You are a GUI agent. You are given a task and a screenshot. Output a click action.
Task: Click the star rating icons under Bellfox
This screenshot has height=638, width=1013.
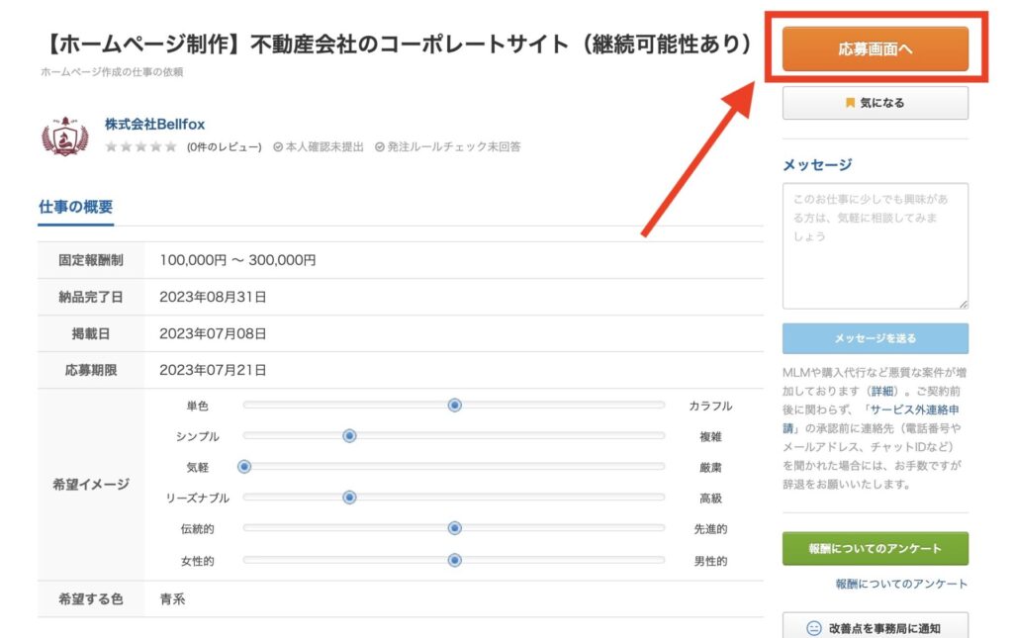(141, 147)
